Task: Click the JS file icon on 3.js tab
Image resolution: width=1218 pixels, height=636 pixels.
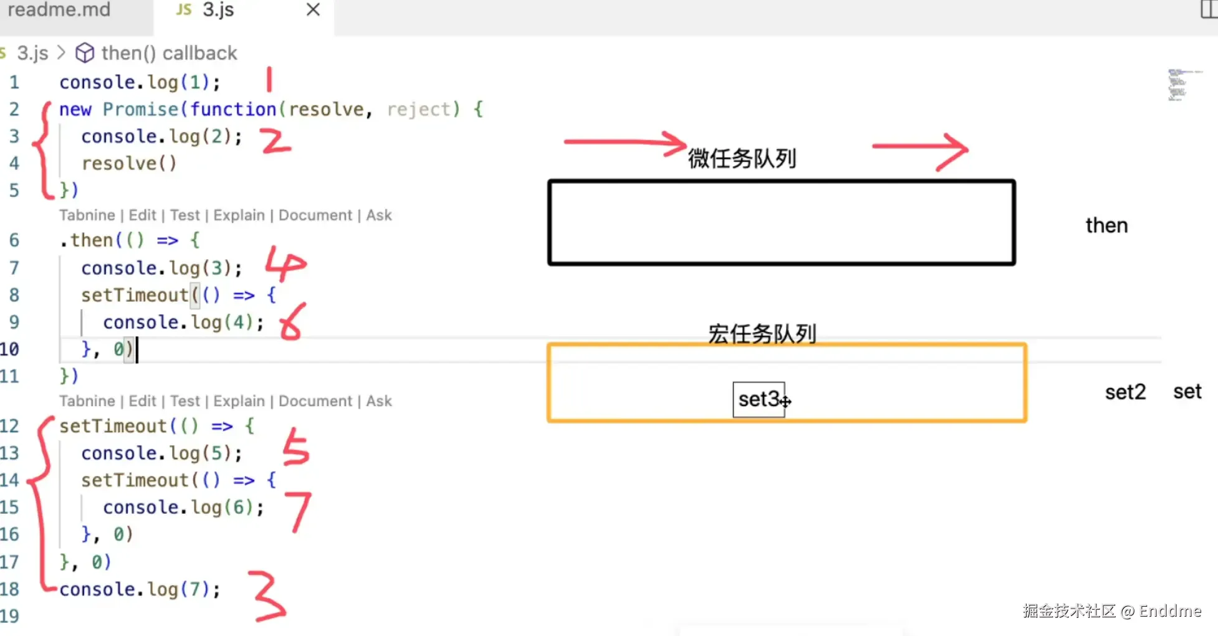Action: click(x=183, y=9)
